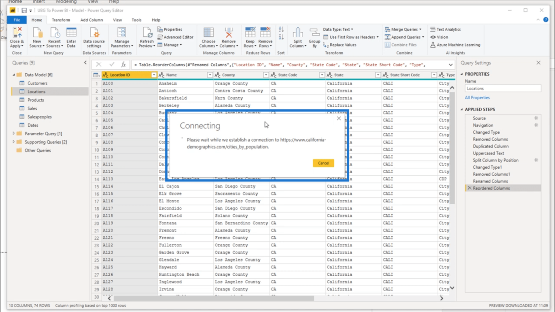This screenshot has width=555, height=312.
Task: Open the table corner menu icon
Action: click(96, 75)
